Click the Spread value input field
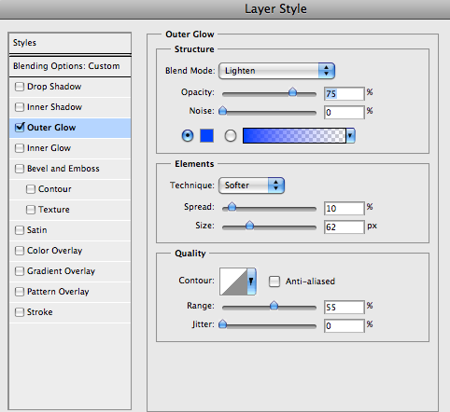The width and height of the screenshot is (450, 412). 345,208
